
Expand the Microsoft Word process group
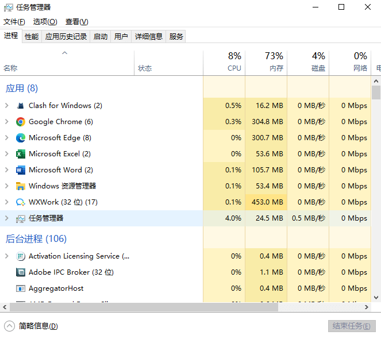[7, 170]
